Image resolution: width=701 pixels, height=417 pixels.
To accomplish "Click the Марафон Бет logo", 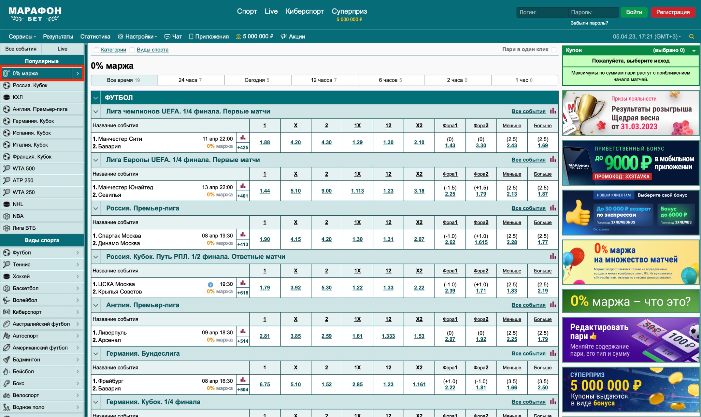I will [35, 14].
